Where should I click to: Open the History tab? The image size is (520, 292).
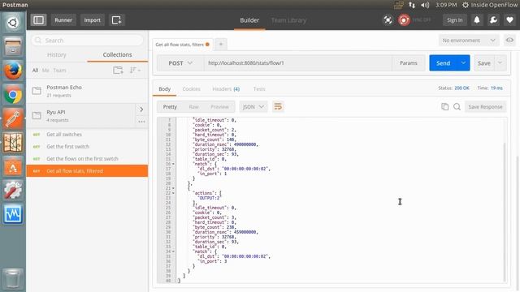pyautogui.click(x=57, y=54)
